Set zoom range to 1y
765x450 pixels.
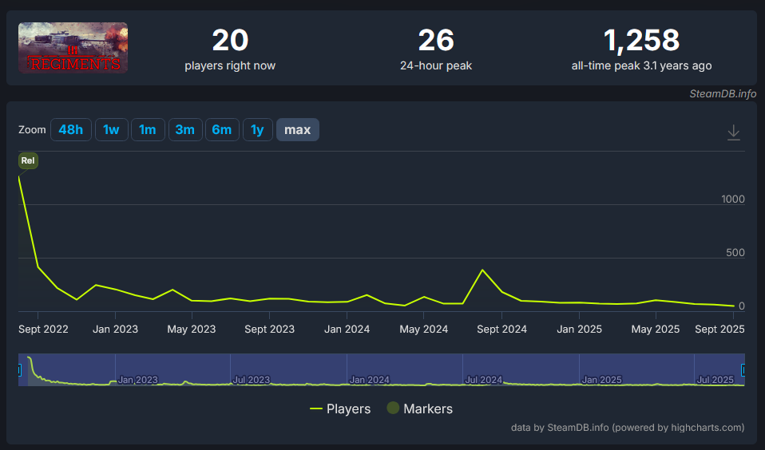pos(257,130)
